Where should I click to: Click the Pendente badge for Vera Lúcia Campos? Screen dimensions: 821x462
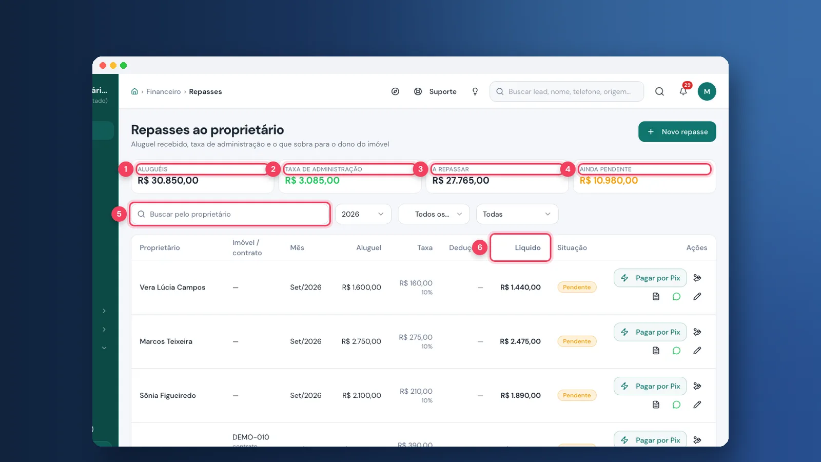click(577, 287)
